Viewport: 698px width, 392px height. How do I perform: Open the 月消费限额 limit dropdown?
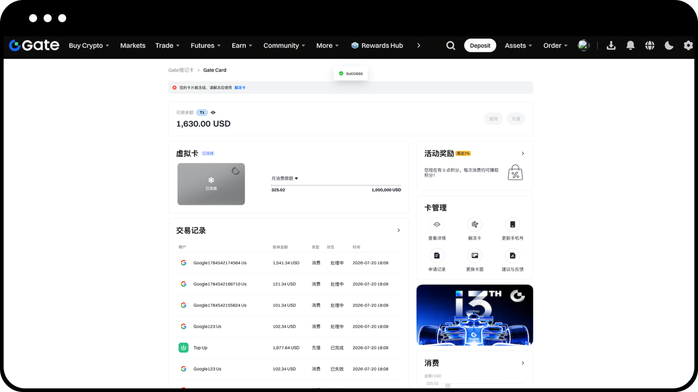tap(285, 179)
